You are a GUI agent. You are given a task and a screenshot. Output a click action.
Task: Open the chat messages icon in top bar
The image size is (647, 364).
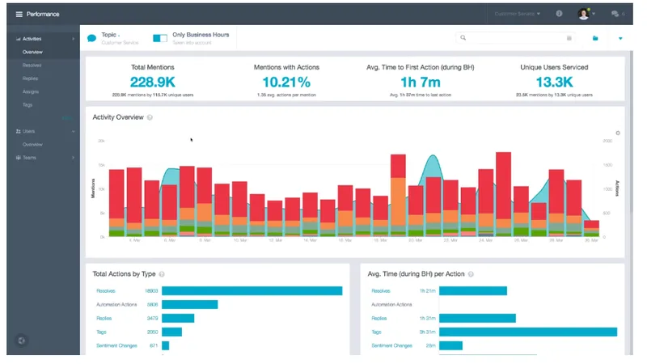(615, 14)
